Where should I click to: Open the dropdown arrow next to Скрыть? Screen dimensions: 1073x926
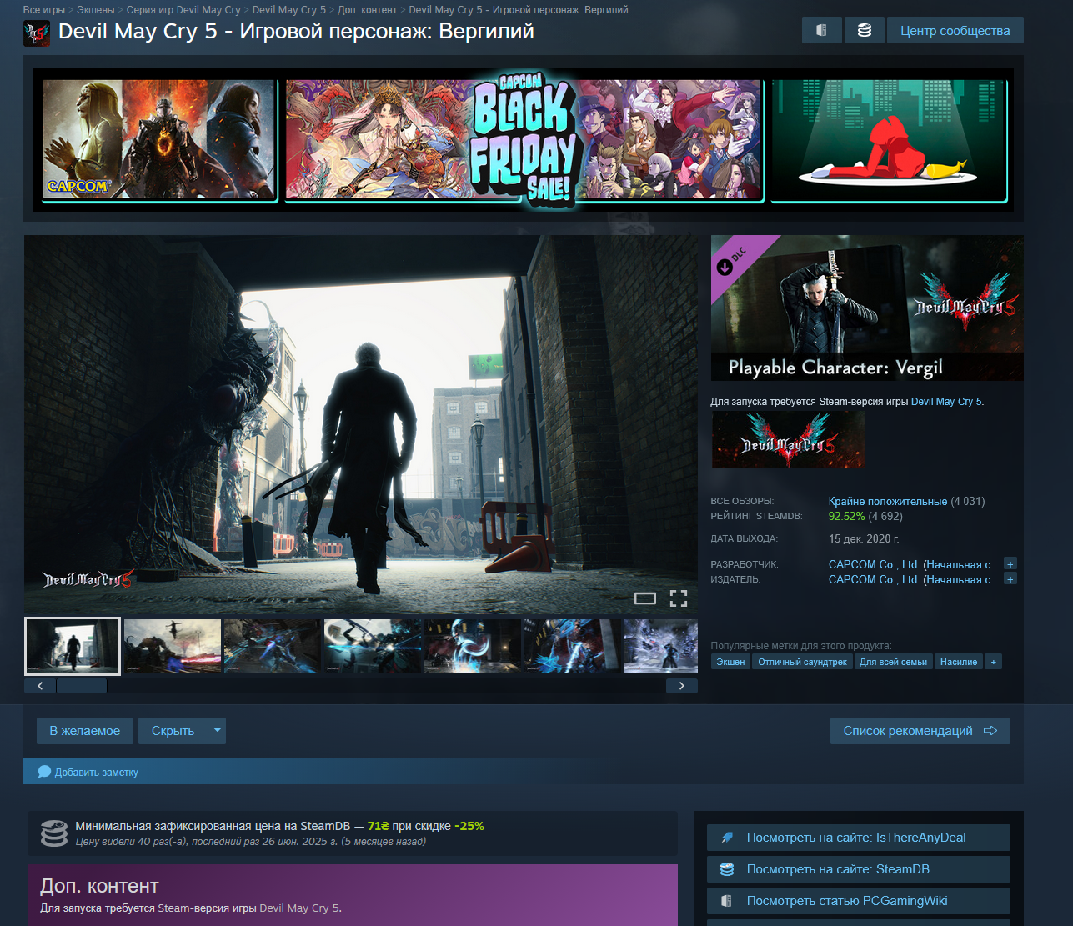click(218, 731)
